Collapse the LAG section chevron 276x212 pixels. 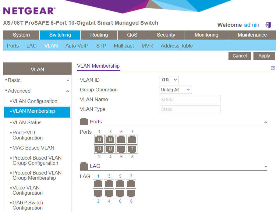pos(266,166)
